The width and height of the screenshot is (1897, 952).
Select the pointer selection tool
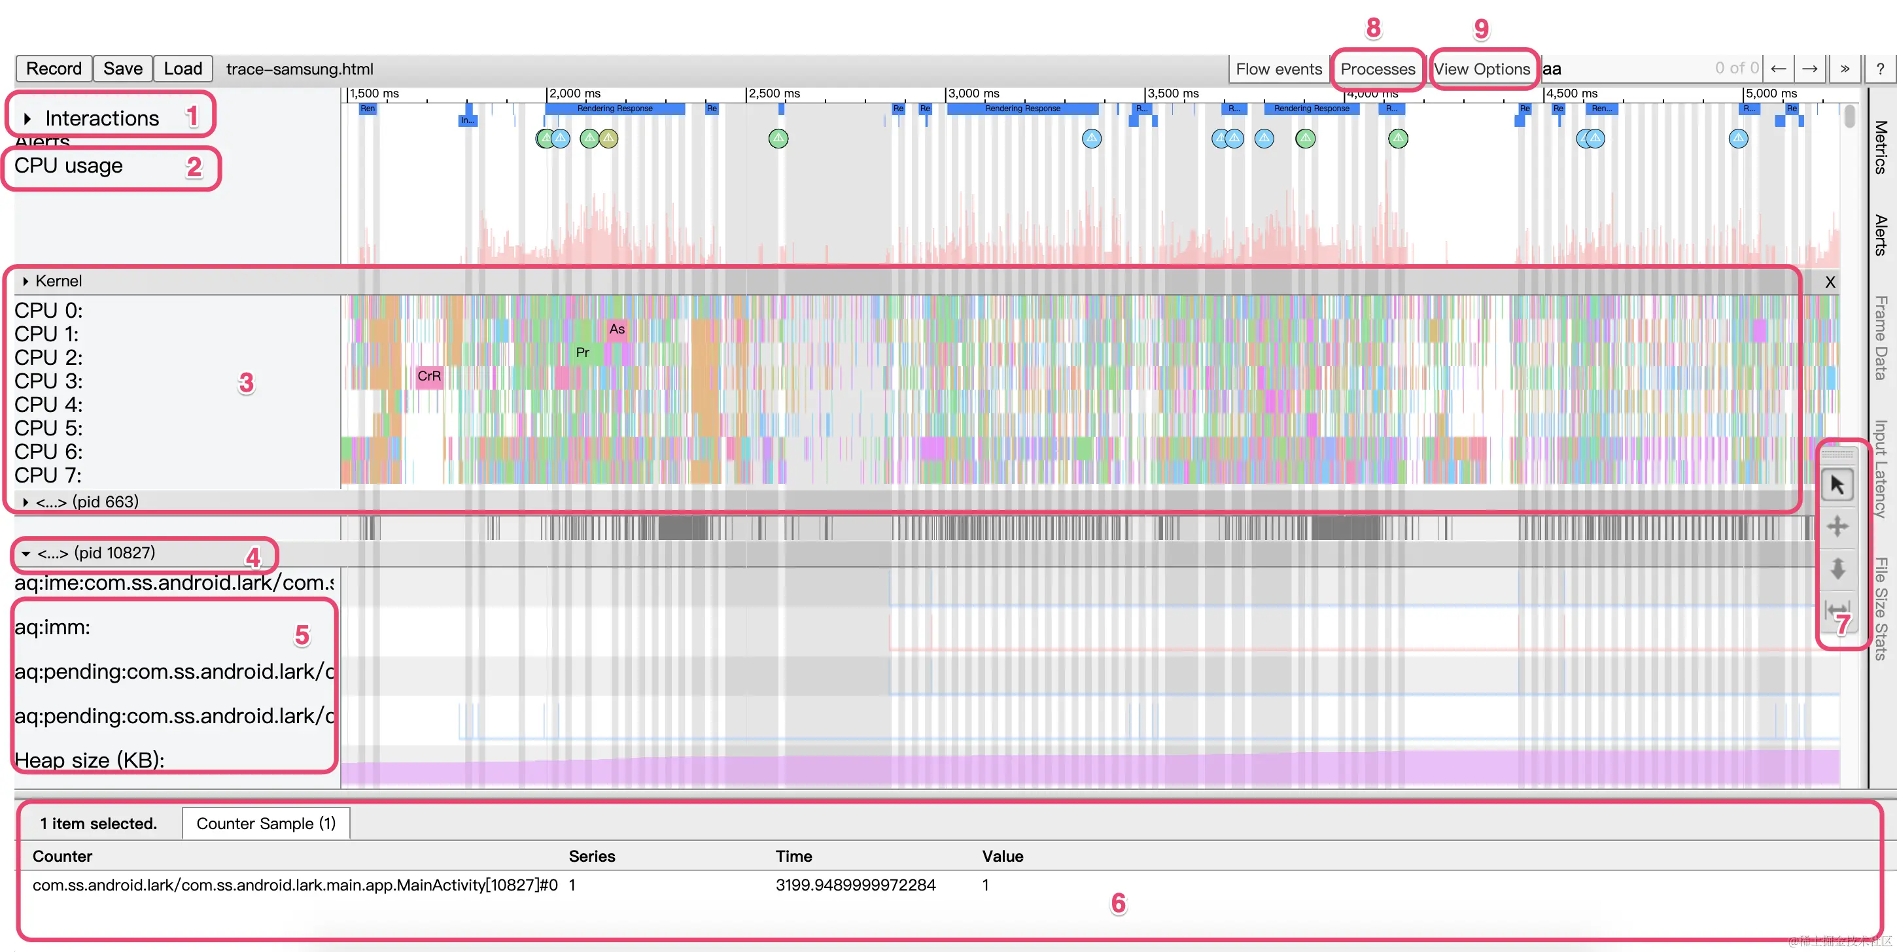[1837, 485]
